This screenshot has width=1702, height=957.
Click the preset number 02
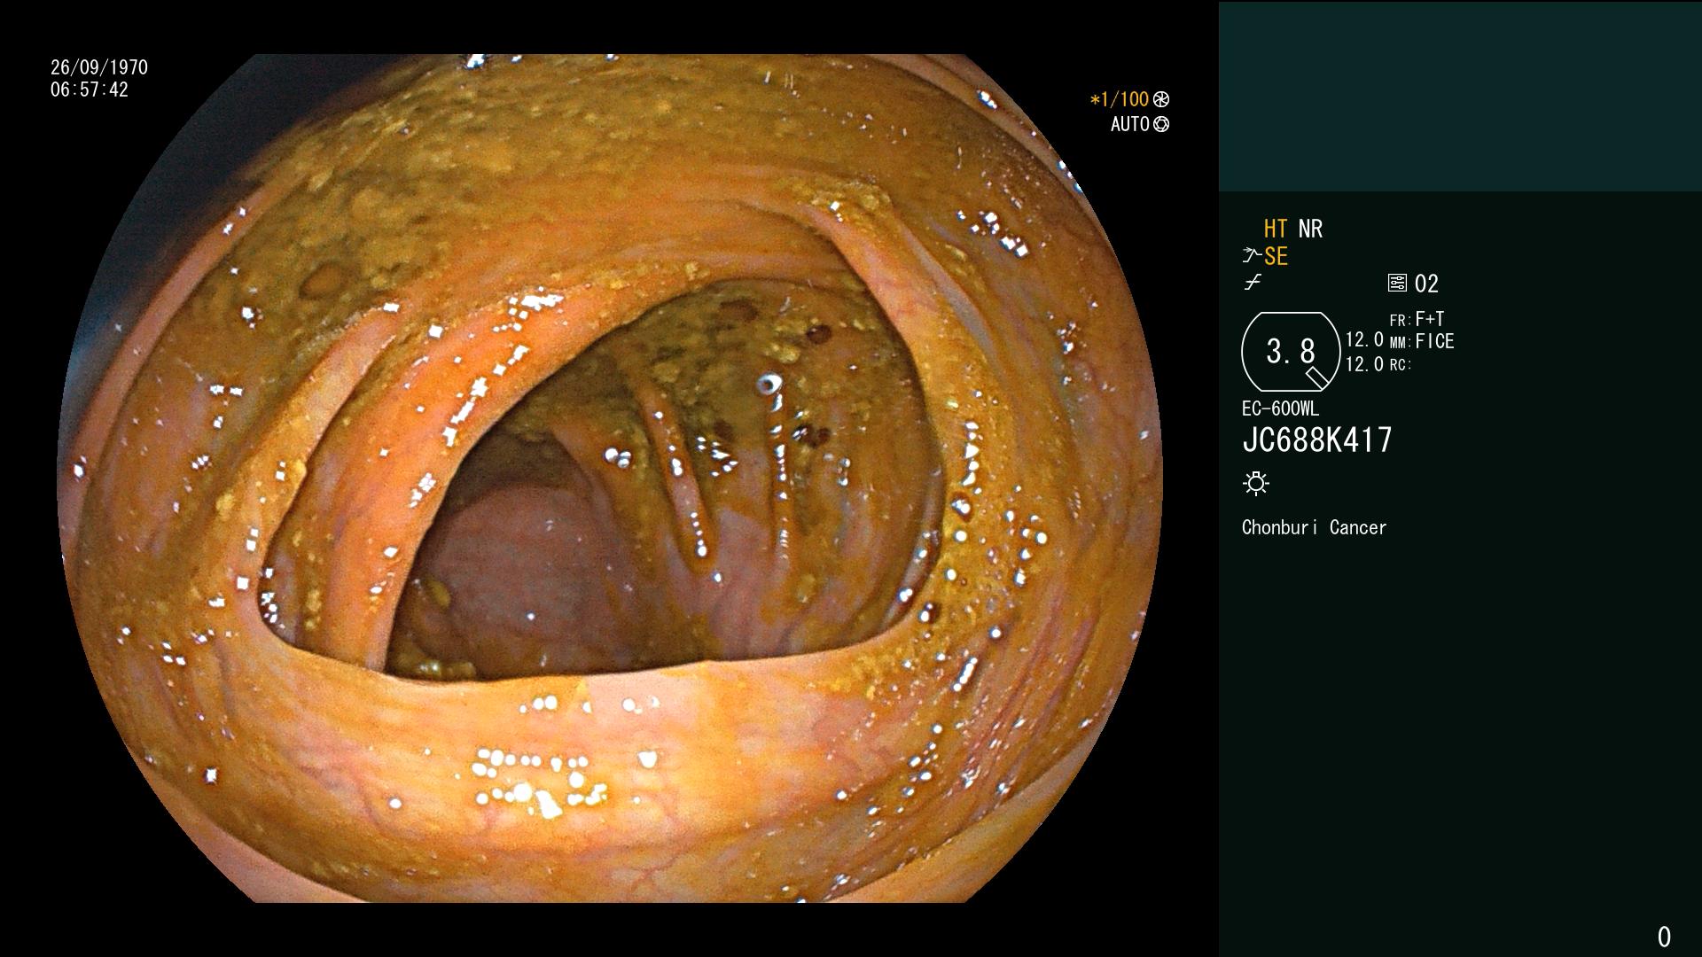pyautogui.click(x=1426, y=284)
